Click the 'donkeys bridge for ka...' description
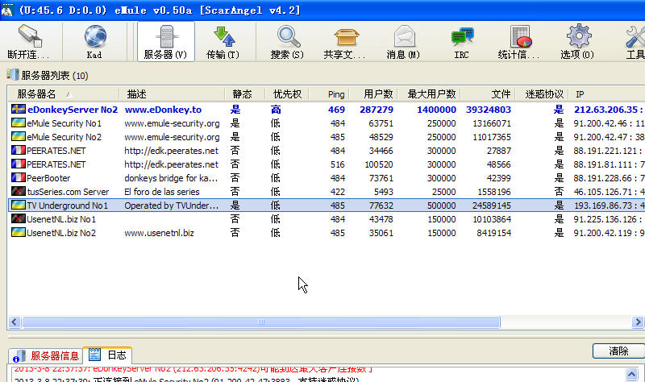The width and height of the screenshot is (645, 382). [171, 178]
